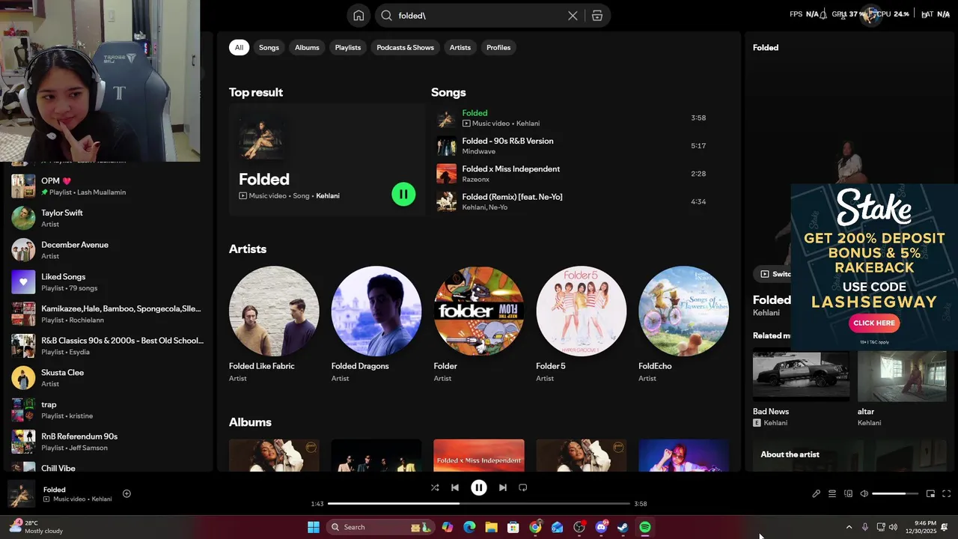Open Taylor Swift in the library
The image size is (958, 539).
pos(109,218)
